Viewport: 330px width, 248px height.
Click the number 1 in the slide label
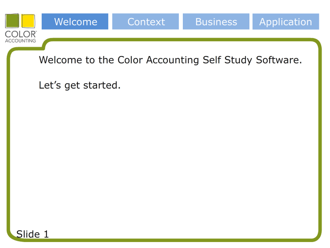pyautogui.click(x=46, y=234)
